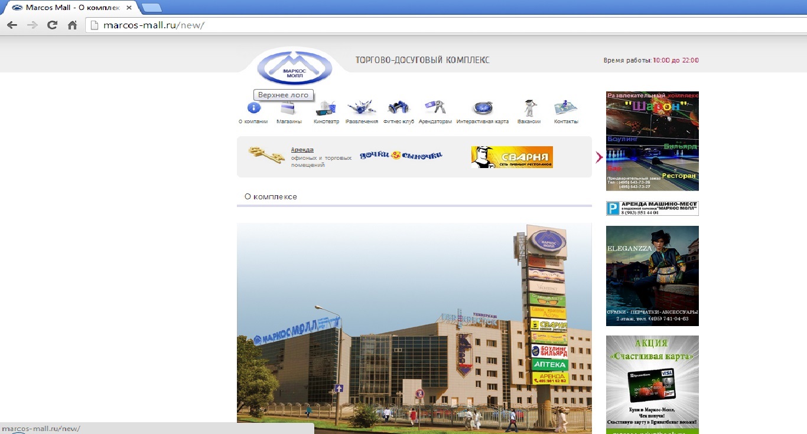Reload the page with the refresh icon

click(x=52, y=25)
